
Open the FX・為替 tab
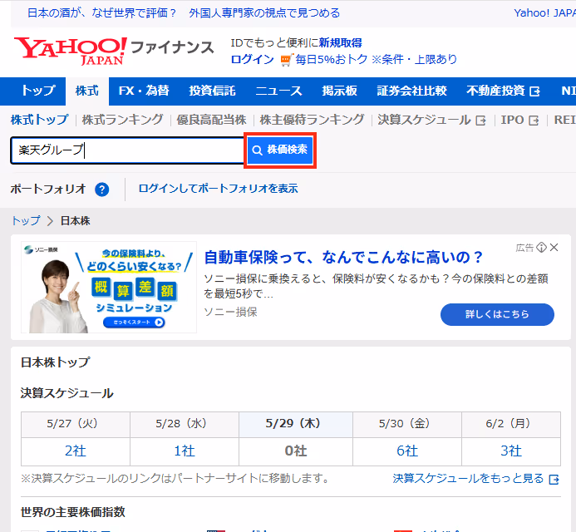[x=144, y=91]
